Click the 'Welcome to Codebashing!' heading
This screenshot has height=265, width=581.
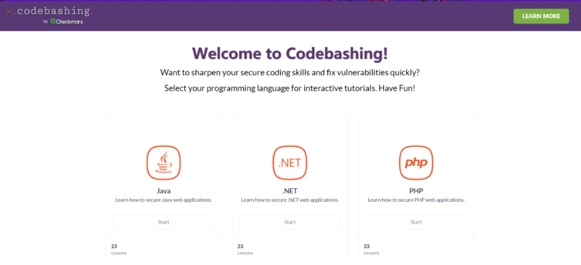pos(290,53)
